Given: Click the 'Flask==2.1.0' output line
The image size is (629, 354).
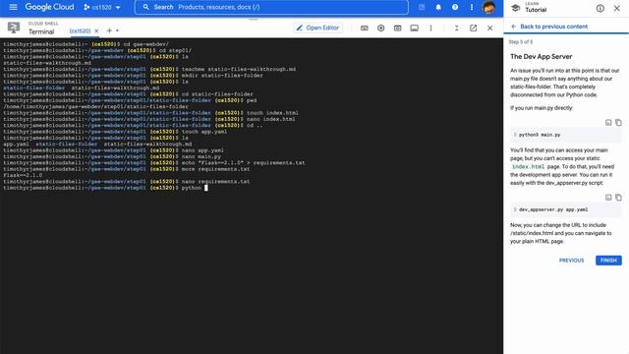Looking at the screenshot, I should pyautogui.click(x=23, y=175).
